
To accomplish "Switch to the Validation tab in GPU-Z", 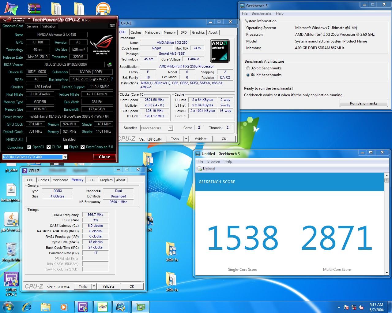I will [49, 26].
